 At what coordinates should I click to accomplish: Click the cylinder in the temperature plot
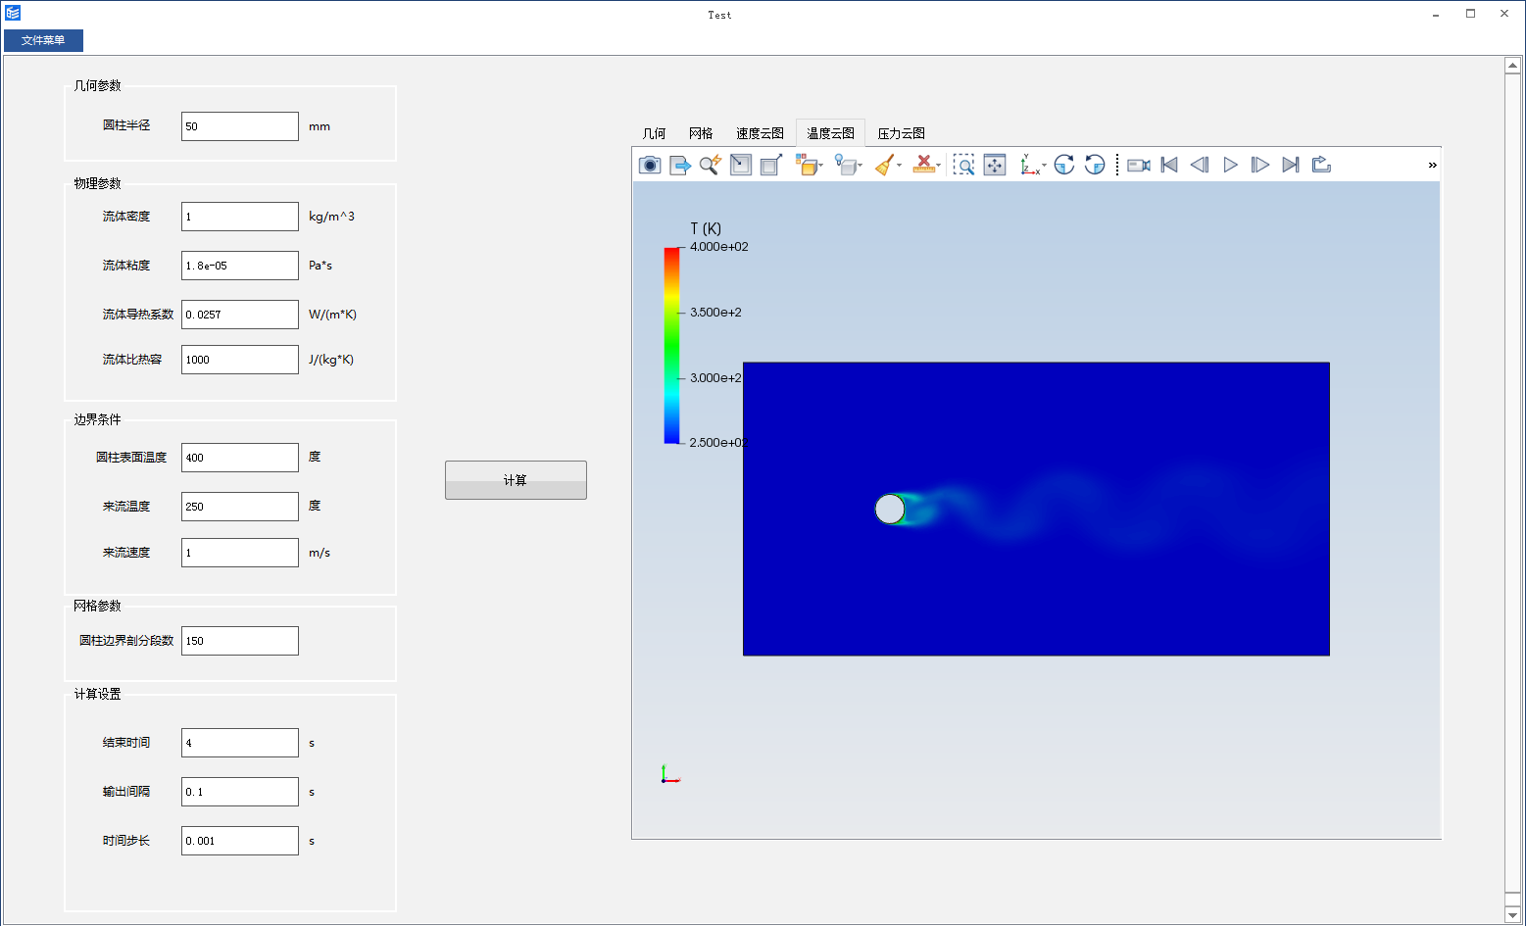coord(890,509)
